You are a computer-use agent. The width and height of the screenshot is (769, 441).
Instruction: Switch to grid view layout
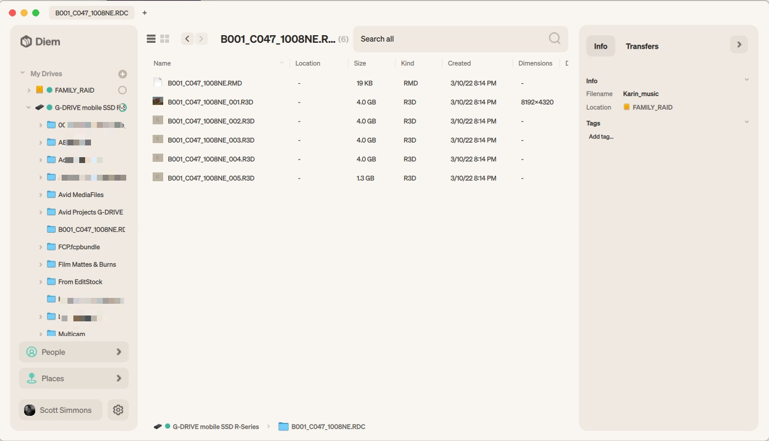tap(165, 39)
